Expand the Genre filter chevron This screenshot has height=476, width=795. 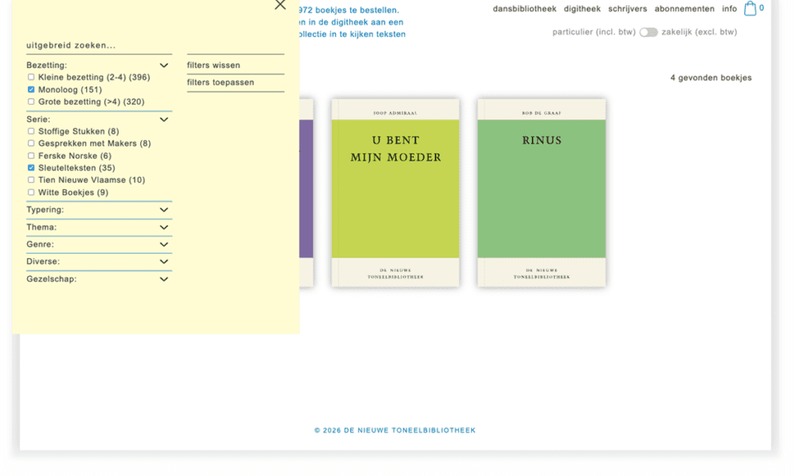164,244
